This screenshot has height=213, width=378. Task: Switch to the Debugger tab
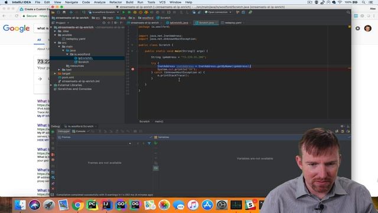(64, 131)
